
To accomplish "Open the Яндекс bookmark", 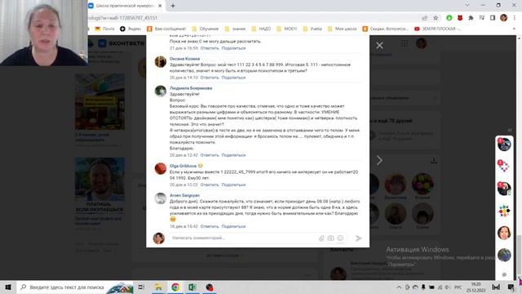I will [x=130, y=29].
